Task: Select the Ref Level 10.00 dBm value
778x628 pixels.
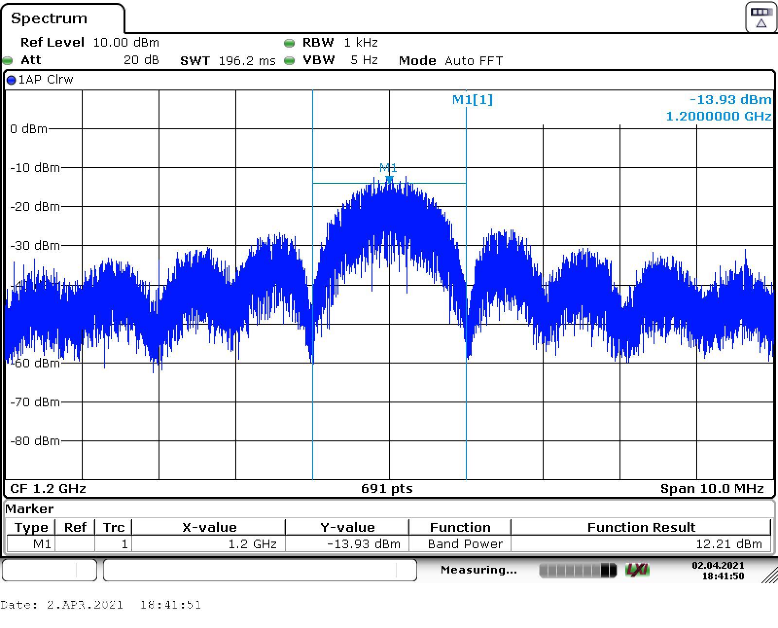Action: pos(125,43)
